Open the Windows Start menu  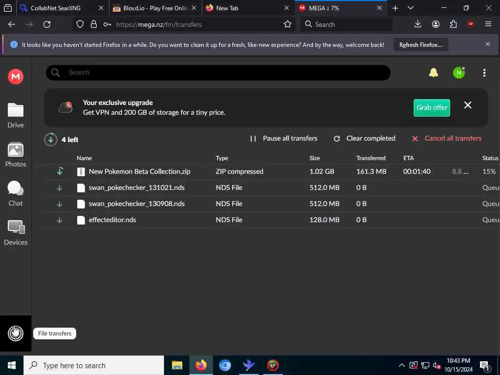[12, 365]
